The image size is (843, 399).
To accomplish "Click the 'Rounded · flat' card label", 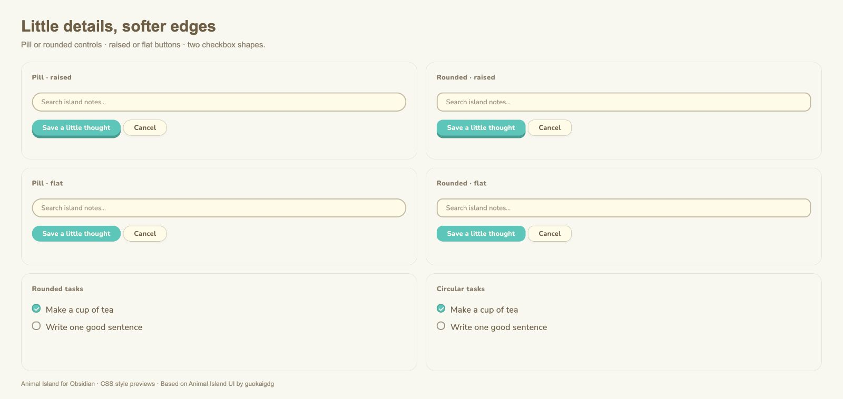I will [x=462, y=183].
